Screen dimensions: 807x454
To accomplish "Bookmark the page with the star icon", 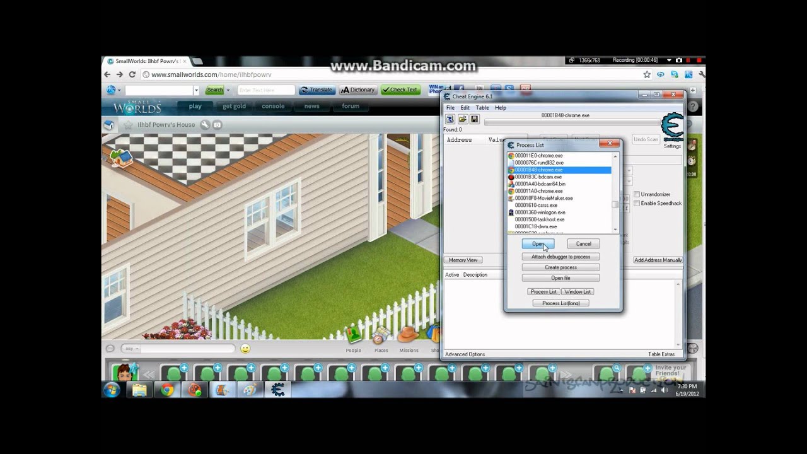I will [647, 74].
